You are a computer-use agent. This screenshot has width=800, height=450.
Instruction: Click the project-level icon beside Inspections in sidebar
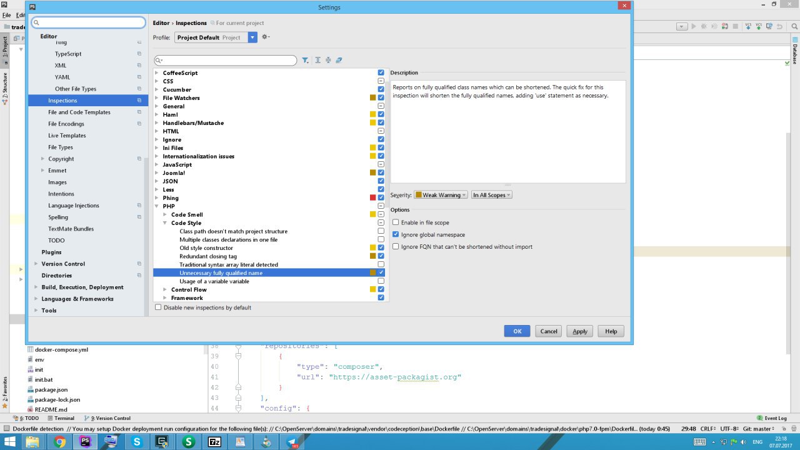click(139, 101)
